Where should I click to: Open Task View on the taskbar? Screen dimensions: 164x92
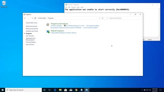coord(49,90)
